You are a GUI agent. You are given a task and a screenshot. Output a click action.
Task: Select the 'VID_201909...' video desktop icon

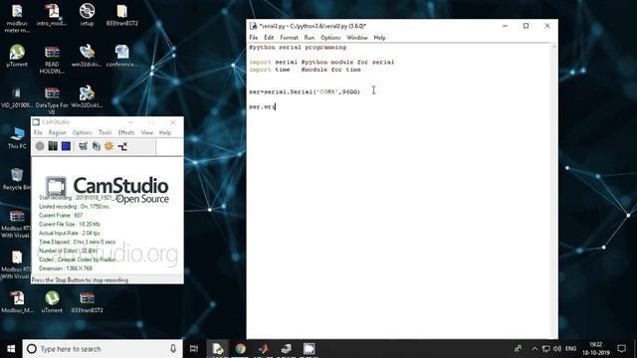(x=17, y=97)
